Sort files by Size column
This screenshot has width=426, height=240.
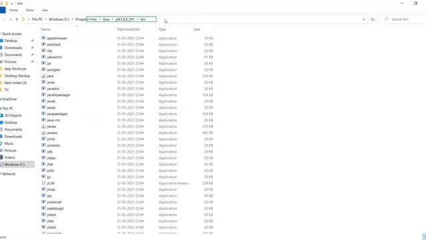point(197,29)
